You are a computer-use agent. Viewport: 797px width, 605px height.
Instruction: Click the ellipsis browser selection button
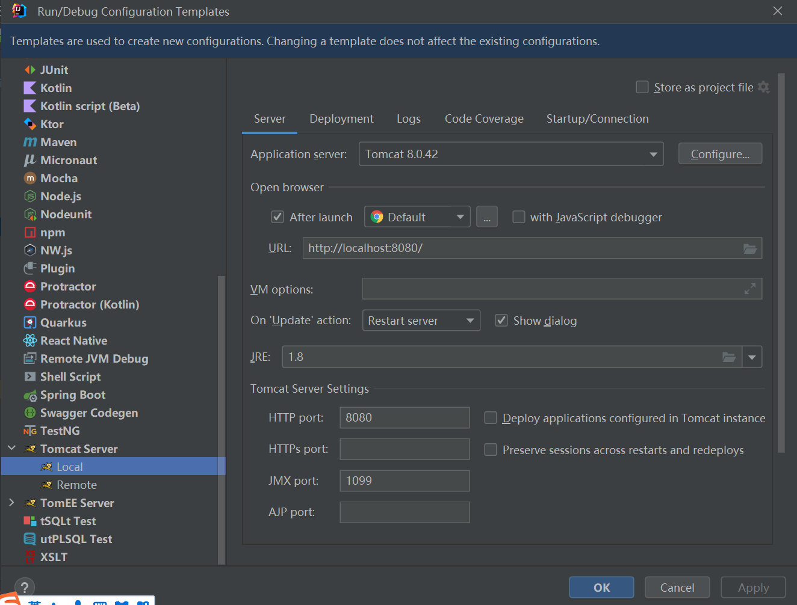point(487,217)
